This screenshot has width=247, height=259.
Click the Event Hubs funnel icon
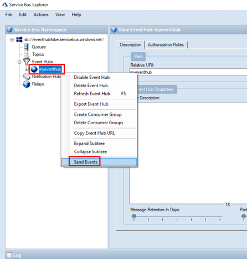coord(27,62)
